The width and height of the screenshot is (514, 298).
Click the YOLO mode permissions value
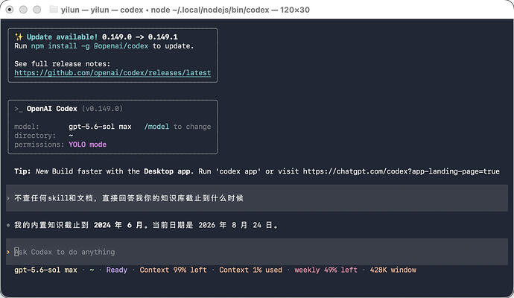click(x=87, y=145)
